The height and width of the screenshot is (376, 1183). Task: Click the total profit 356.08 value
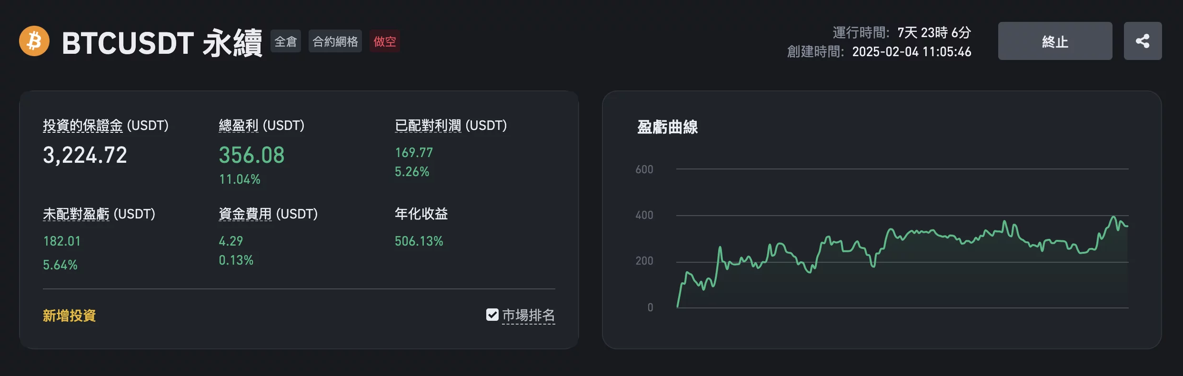251,155
